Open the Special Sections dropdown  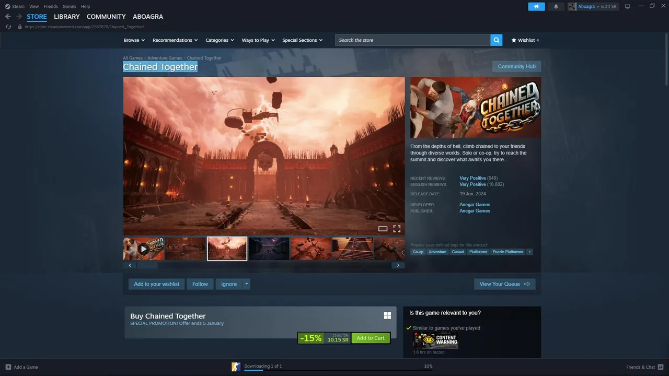(302, 40)
